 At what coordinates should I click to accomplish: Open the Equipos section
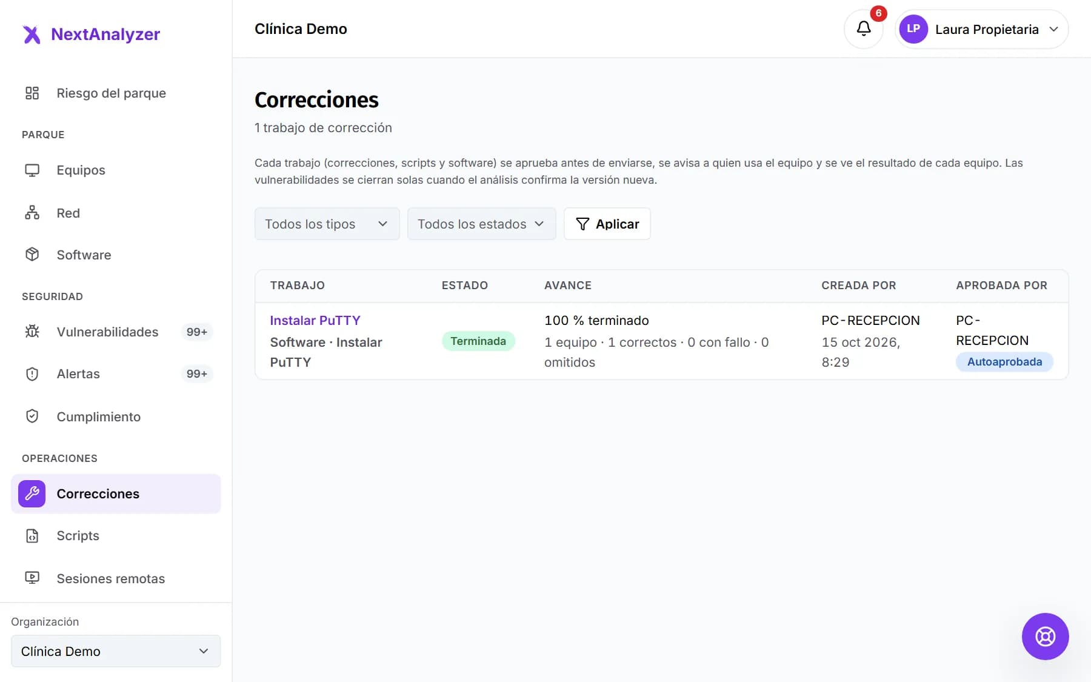coord(116,170)
